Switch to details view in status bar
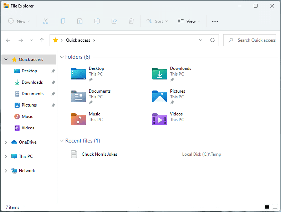Viewport: 281px width, 212px height. pyautogui.click(x=267, y=207)
